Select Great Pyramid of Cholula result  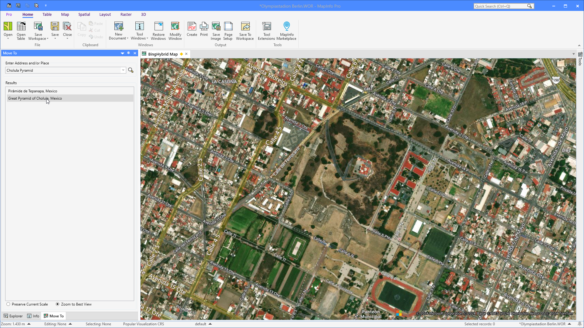click(x=70, y=98)
